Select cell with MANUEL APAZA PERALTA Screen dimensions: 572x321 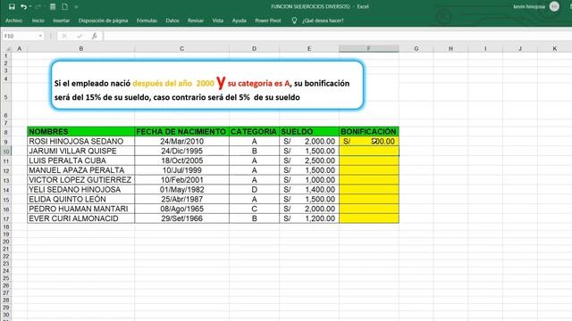81,170
